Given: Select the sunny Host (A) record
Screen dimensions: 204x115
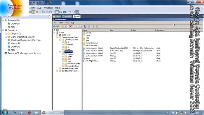Looking at the screenshot, I should 122,58.
